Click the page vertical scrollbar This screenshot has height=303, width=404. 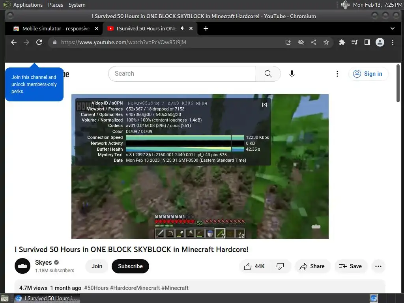[398, 83]
